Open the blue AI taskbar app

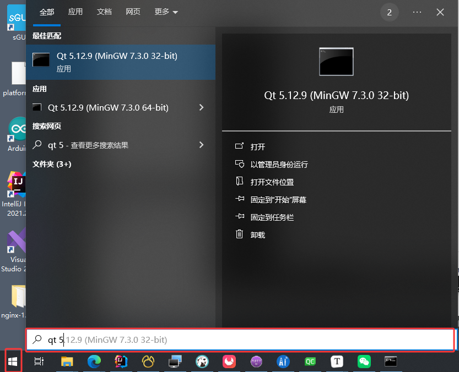coord(283,362)
